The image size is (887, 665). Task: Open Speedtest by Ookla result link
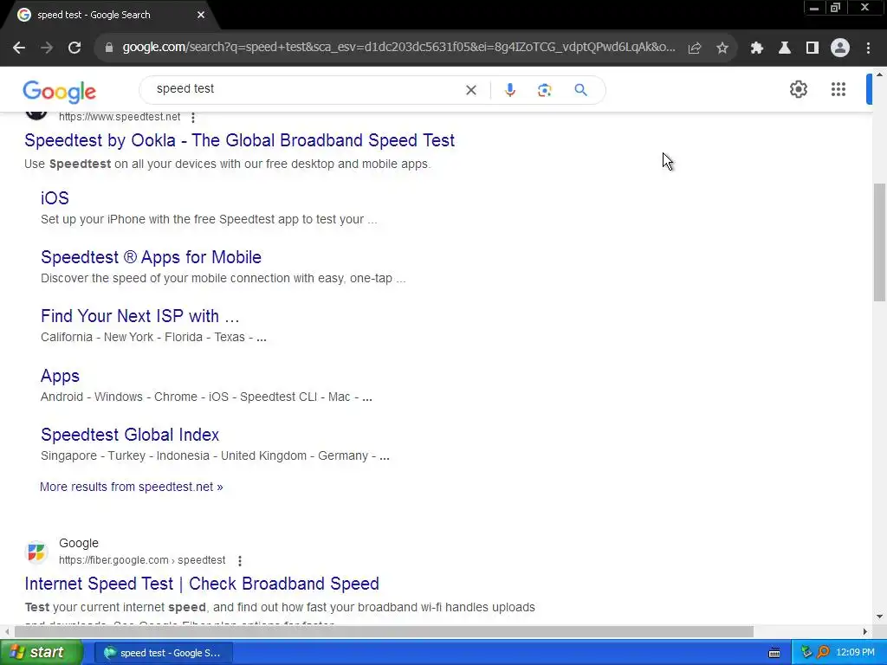pos(239,140)
